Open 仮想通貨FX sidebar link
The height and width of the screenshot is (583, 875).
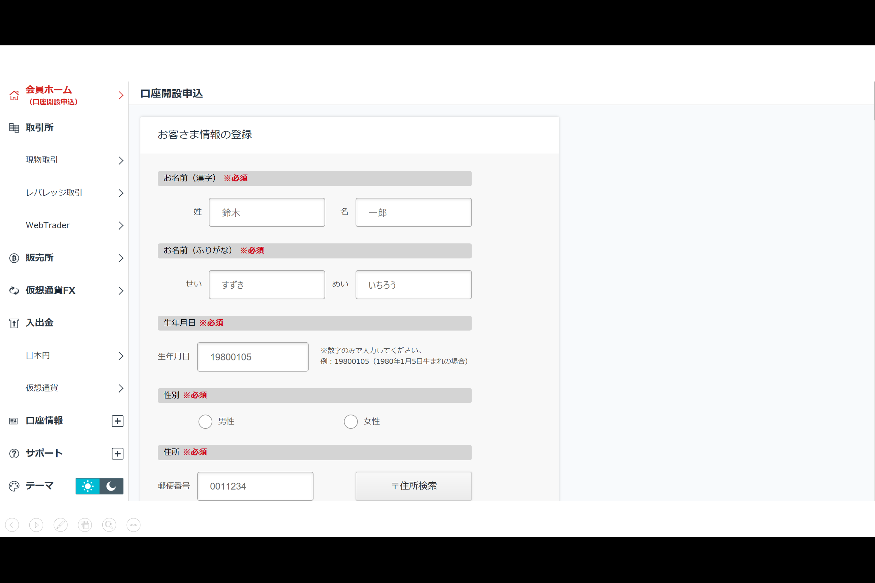[x=51, y=291]
